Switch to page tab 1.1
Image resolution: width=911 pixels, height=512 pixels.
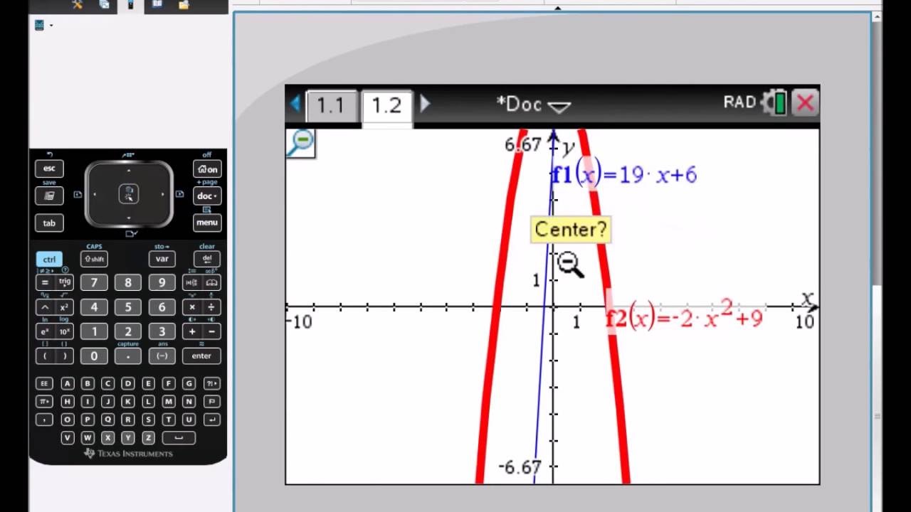330,106
